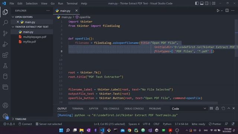
Task: Maximize the panel with up chevron
Action: coord(229,108)
